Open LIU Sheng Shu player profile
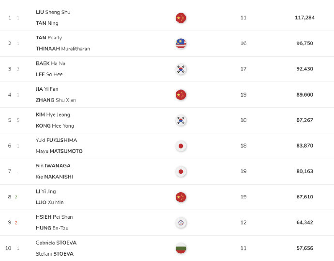This screenshot has width=334, height=261. point(53,12)
